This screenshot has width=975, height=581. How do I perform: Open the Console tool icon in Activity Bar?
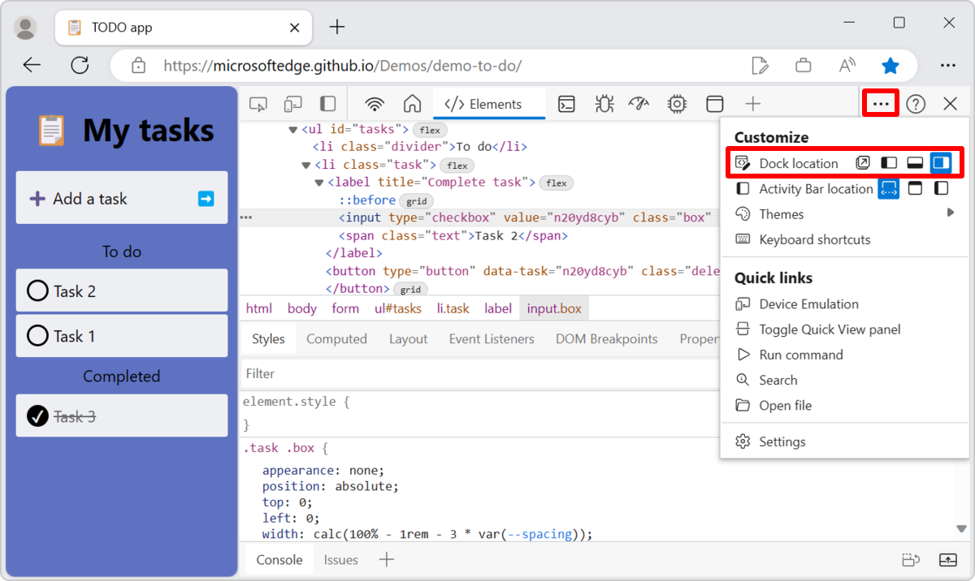click(566, 104)
